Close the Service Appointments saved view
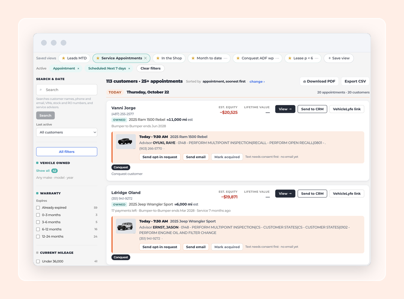Viewport: 404px width, 299px height. coord(145,58)
